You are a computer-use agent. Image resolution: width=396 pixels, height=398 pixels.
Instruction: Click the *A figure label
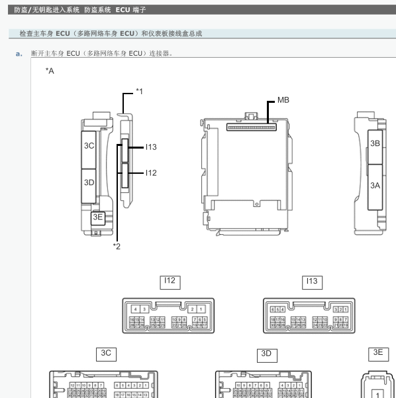click(x=50, y=71)
